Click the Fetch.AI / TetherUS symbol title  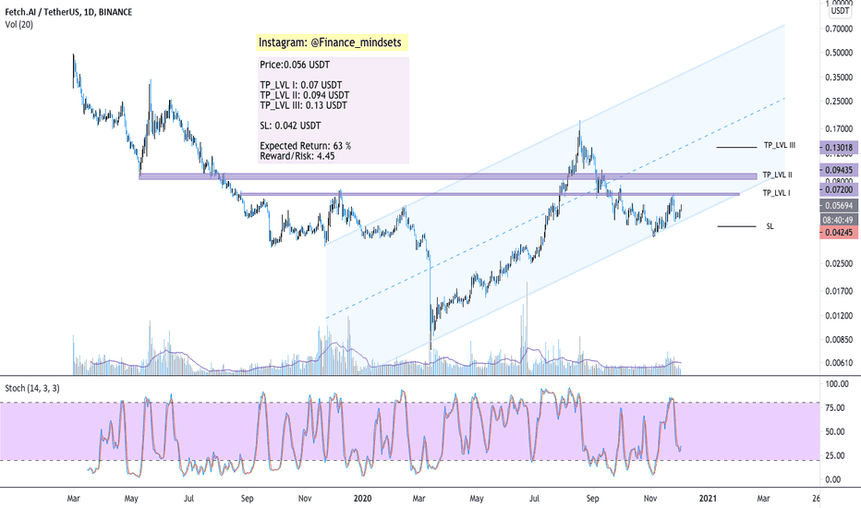point(68,12)
